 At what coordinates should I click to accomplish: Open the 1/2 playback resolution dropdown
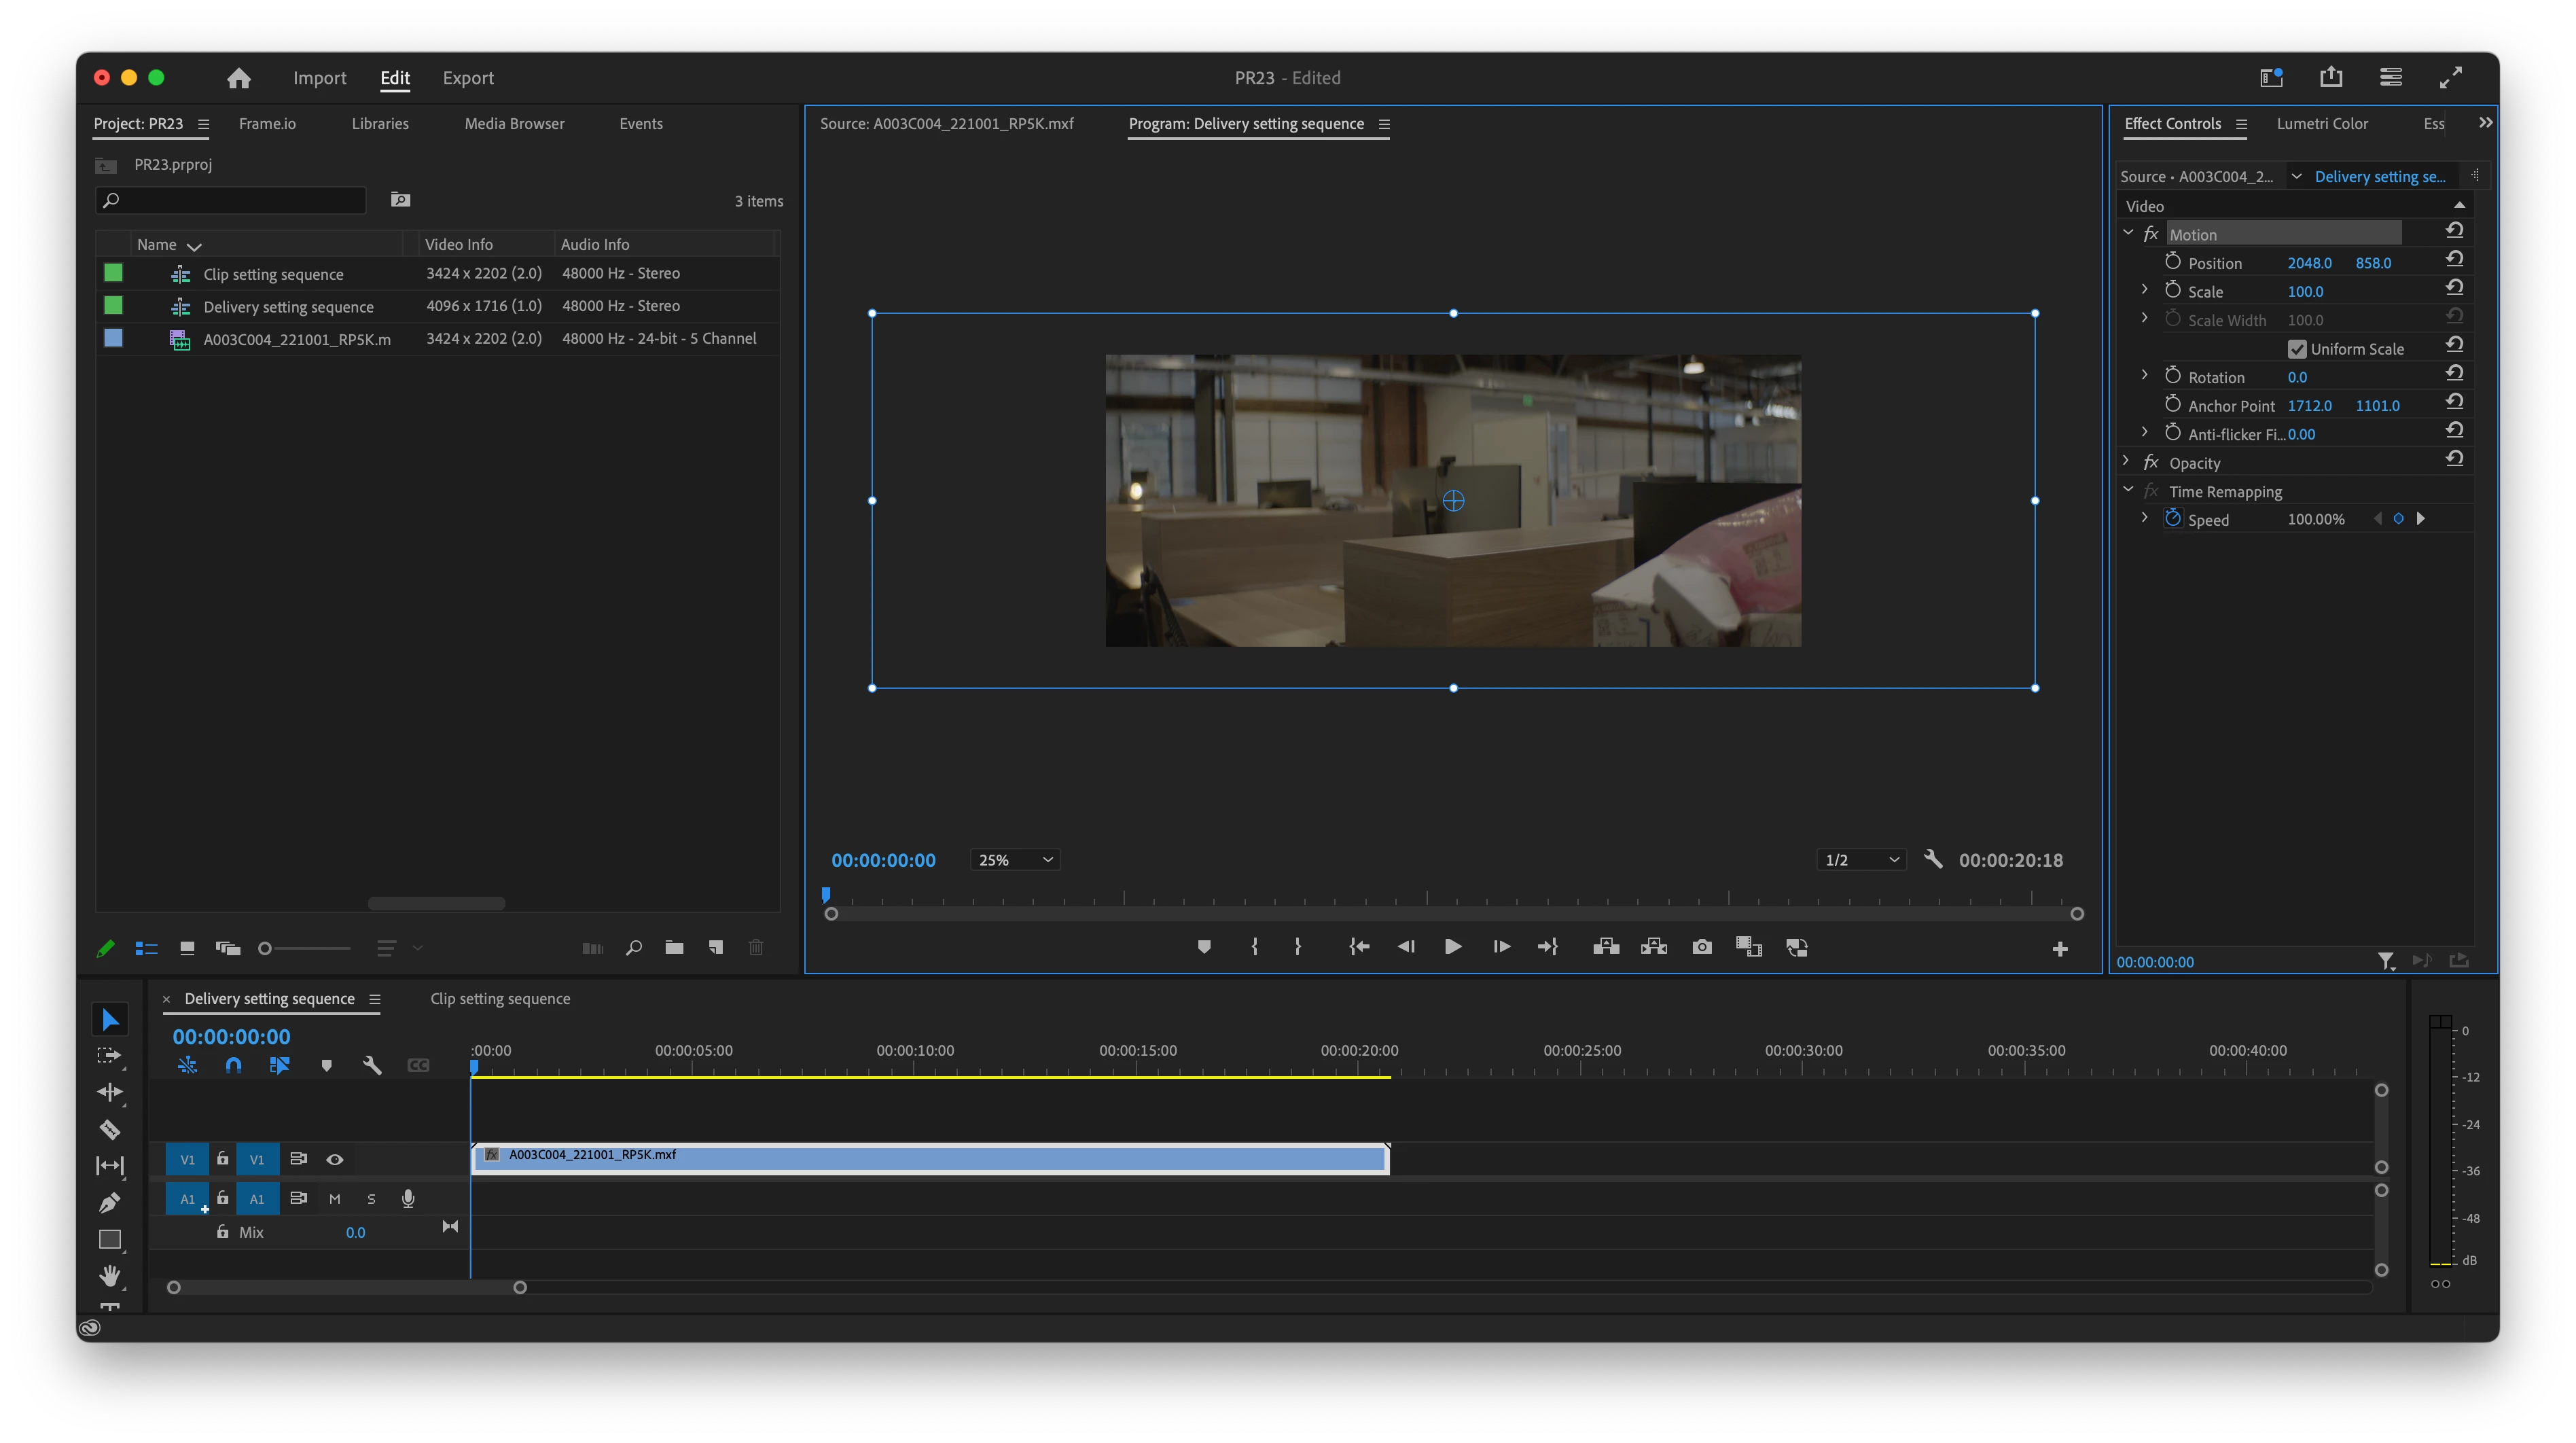pyautogui.click(x=1860, y=860)
